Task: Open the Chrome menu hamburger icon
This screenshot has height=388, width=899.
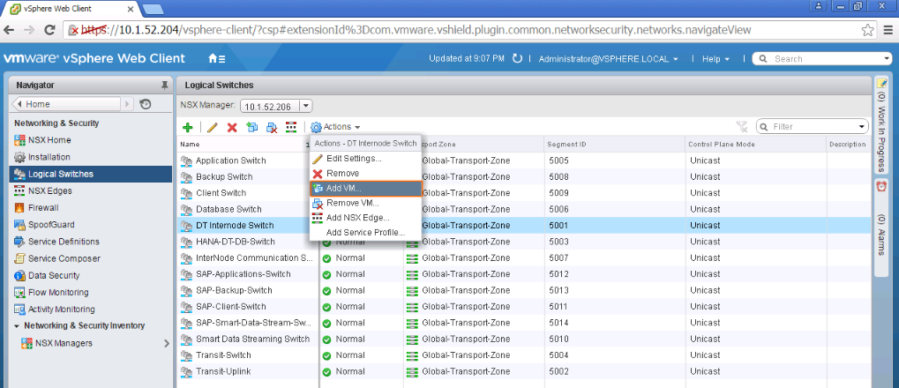Action: tap(888, 30)
